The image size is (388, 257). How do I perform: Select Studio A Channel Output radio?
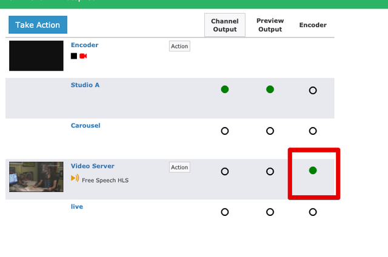[x=225, y=89]
